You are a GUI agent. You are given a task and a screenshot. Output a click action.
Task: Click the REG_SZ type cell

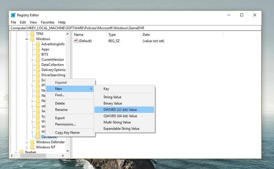114,41
